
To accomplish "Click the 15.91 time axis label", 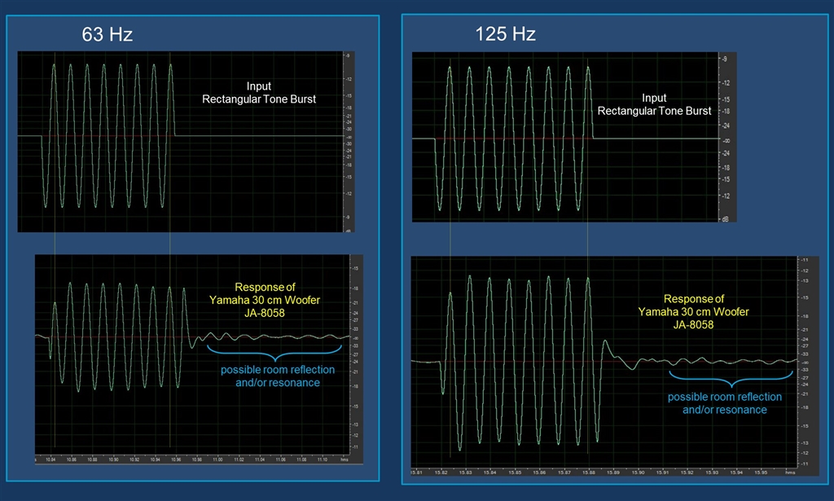I will click(662, 472).
